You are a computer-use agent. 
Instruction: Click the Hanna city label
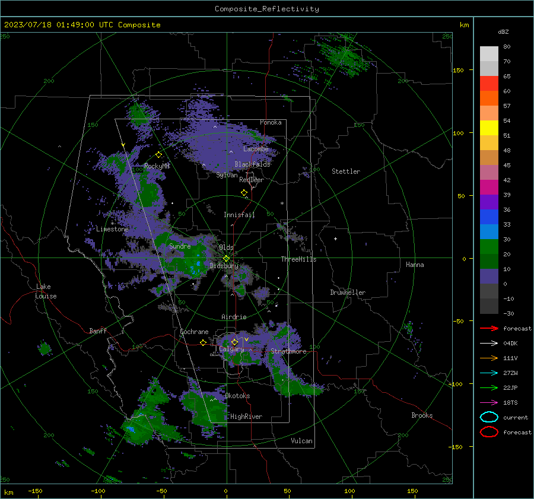pos(415,265)
